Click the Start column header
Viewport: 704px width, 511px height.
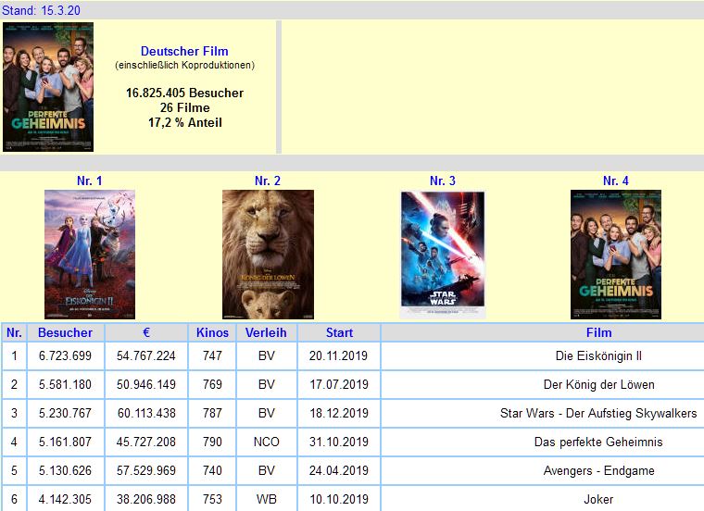339,332
